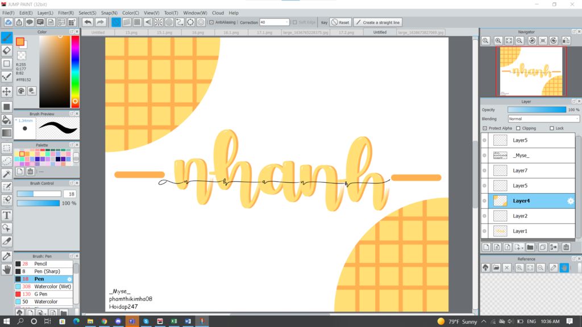
Task: Open the File(F) menu
Action: tap(8, 12)
